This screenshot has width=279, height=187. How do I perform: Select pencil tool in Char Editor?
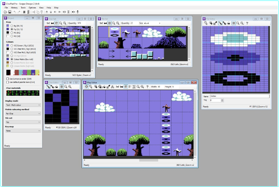48,87
